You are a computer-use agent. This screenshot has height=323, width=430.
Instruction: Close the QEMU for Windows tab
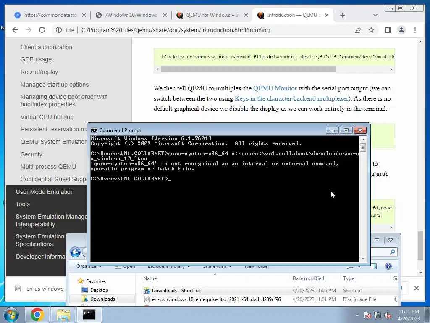pos(246,16)
